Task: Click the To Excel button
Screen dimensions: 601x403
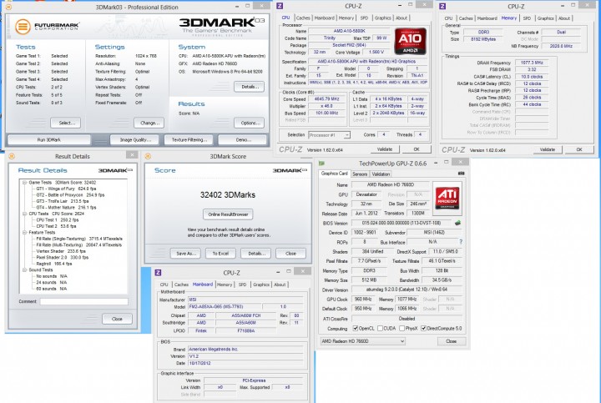Action: point(220,253)
